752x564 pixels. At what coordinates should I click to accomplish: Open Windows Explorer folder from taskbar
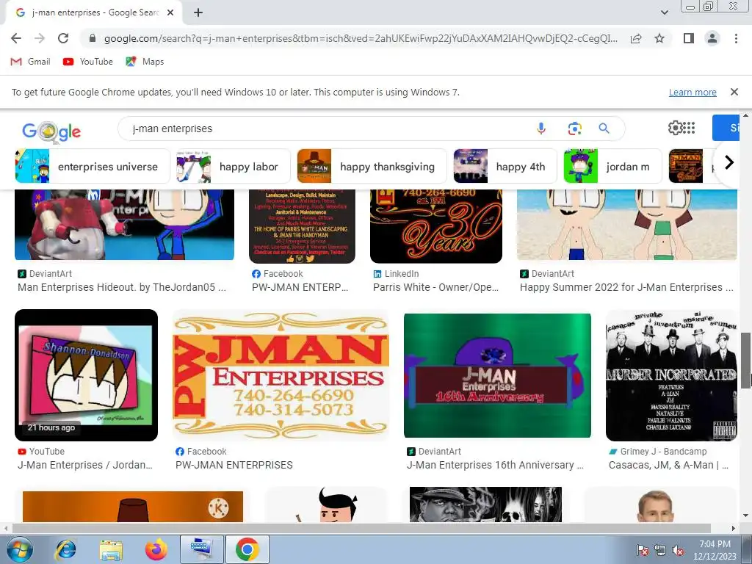111,549
